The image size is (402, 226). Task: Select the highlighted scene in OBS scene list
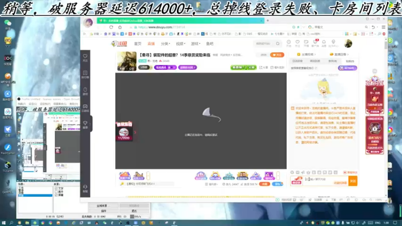[x=35, y=195]
